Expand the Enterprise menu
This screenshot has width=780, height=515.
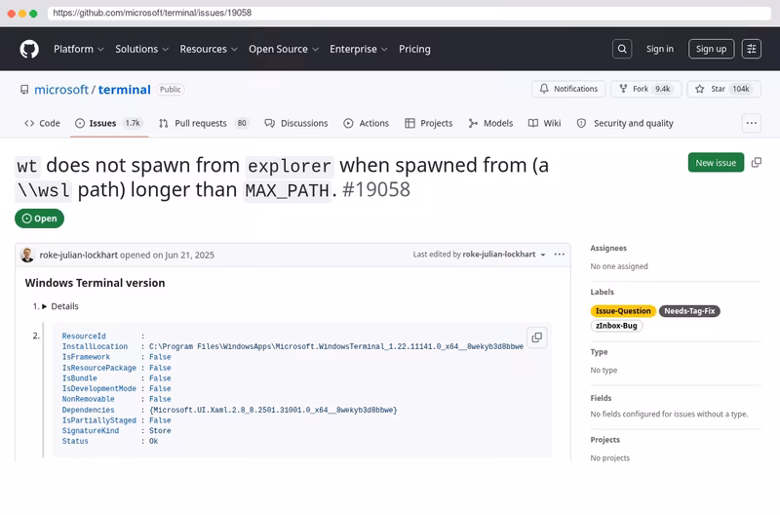[358, 50]
